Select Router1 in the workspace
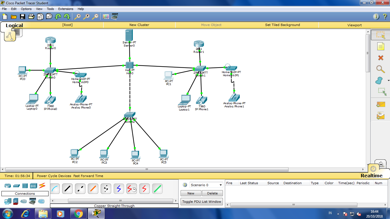The width and height of the screenshot is (390, 219). point(199,44)
